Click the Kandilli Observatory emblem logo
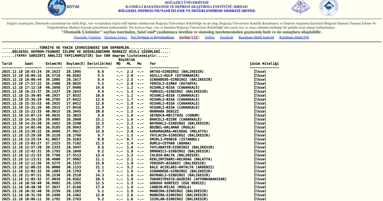The image size is (383, 201). pos(300,7)
